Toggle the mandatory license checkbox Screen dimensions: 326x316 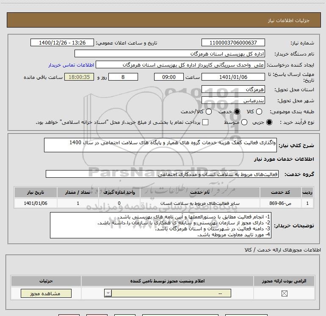pyautogui.click(x=284, y=294)
